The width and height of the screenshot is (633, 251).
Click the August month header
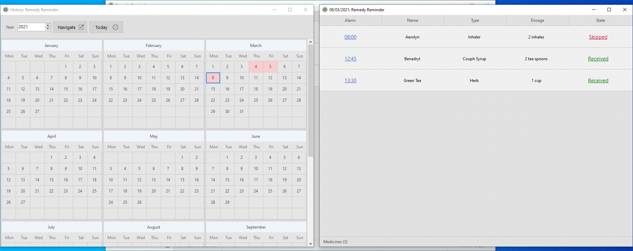tap(154, 227)
